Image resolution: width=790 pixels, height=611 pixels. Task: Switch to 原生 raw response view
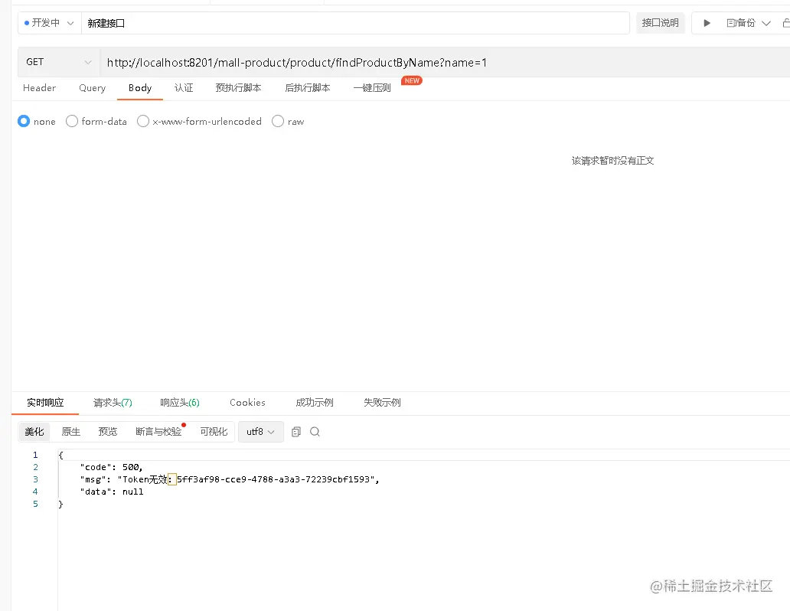[70, 431]
